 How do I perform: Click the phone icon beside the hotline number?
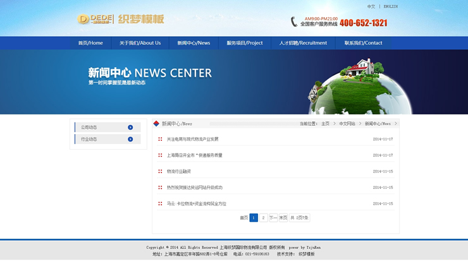[294, 22]
